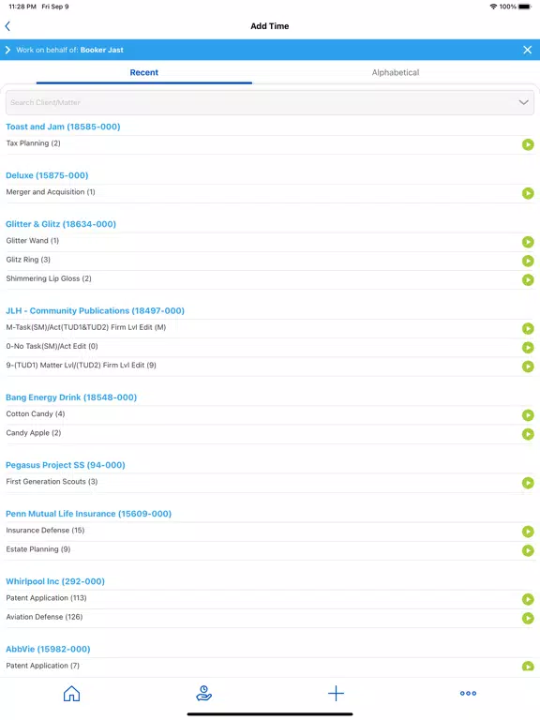Start timer for AbbVie Patent Application (7)
Image resolution: width=540 pixels, height=720 pixels.
[528, 666]
